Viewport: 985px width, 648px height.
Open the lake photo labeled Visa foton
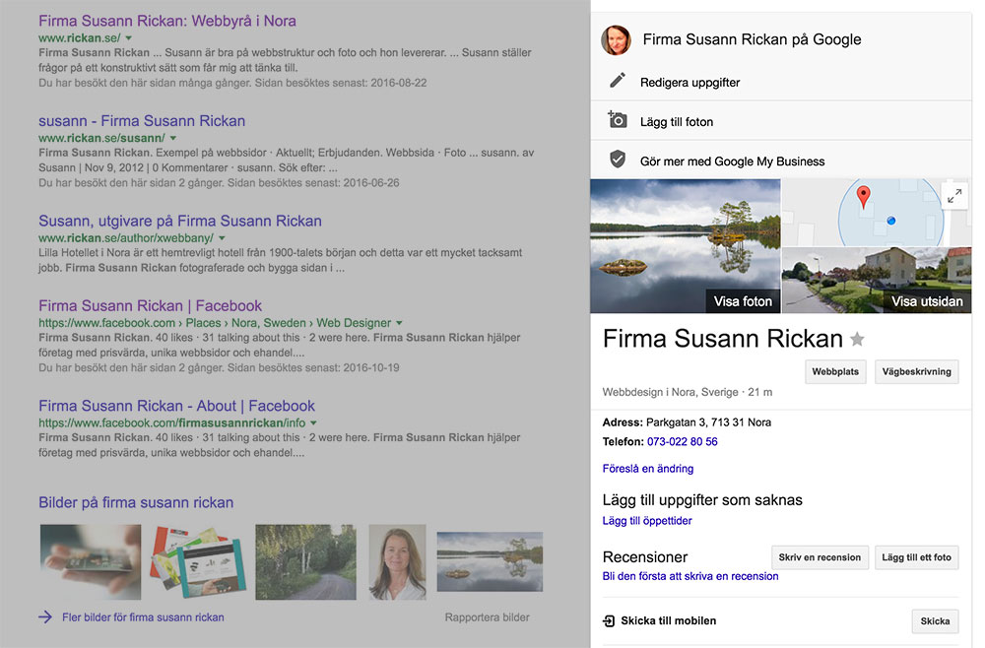point(686,246)
